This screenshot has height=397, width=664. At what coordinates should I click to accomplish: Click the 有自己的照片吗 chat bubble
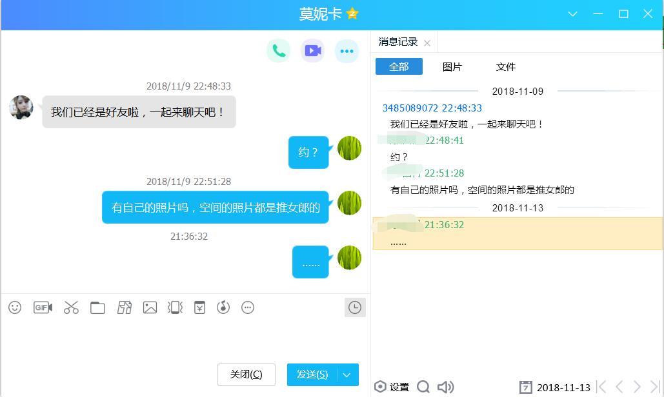(215, 207)
